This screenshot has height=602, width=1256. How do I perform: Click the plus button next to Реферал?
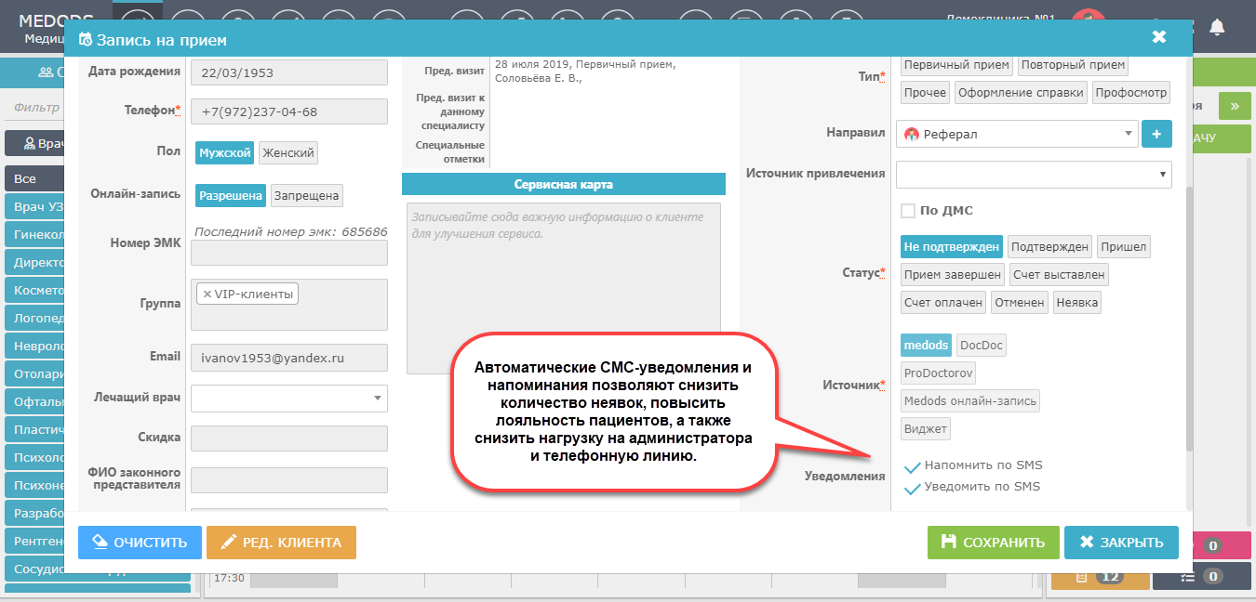pos(1156,134)
